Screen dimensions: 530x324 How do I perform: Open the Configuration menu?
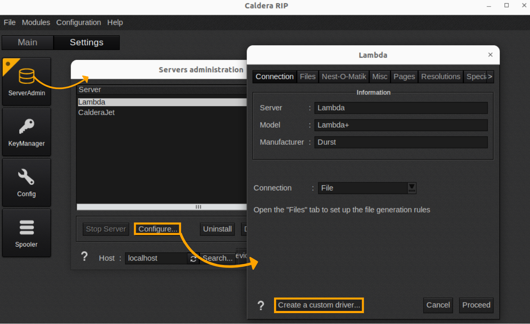(79, 22)
